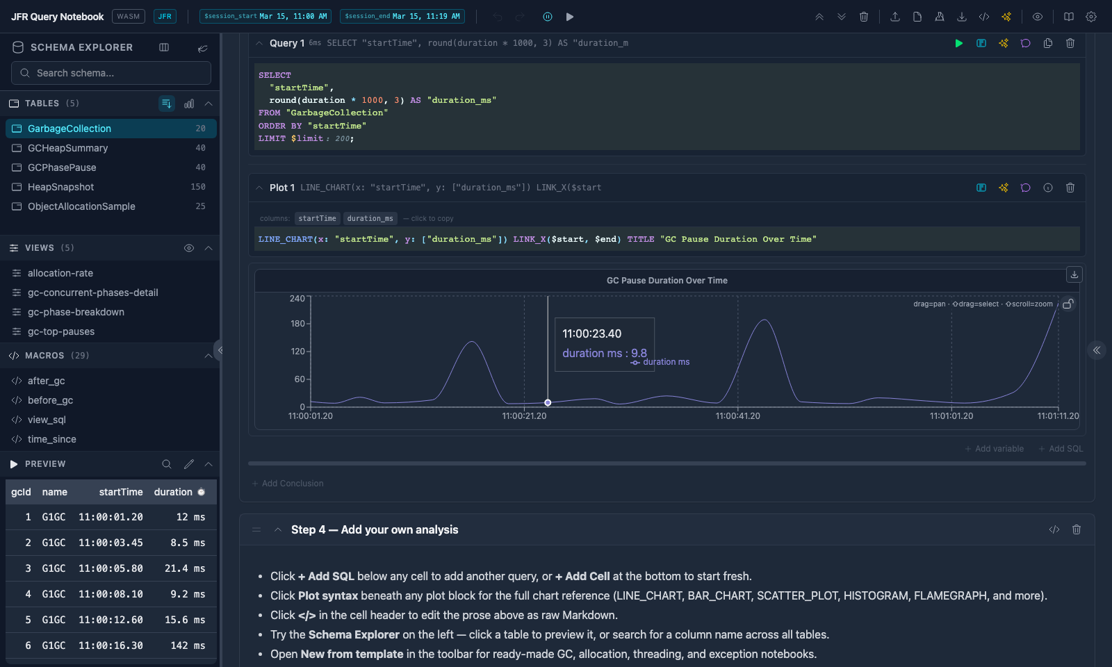
Task: Select the GCPhasePause table
Action: pos(111,167)
